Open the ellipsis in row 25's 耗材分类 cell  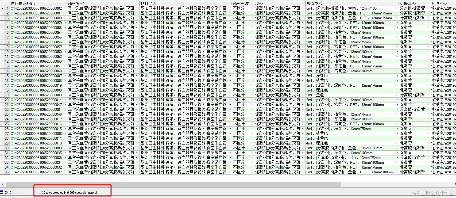pos(229,124)
